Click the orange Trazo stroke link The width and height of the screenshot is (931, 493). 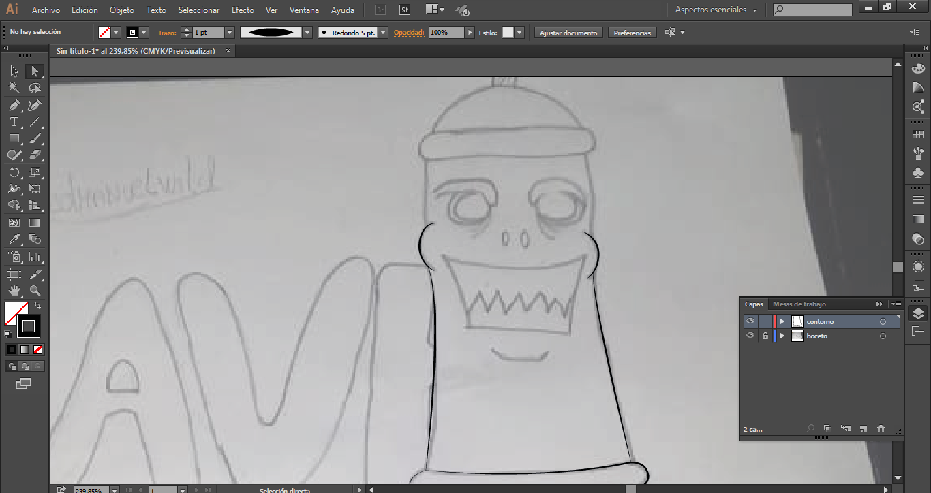point(167,33)
